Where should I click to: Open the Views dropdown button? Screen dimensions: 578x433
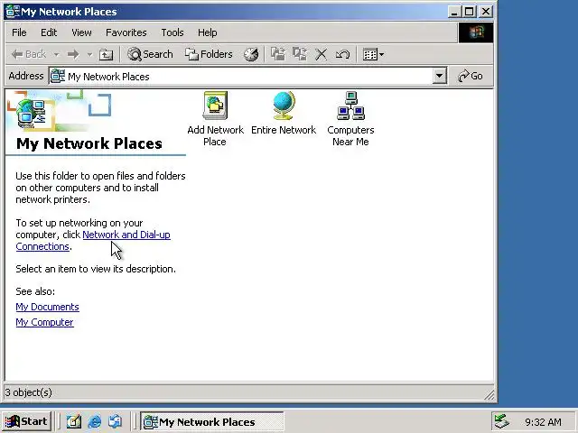[373, 54]
